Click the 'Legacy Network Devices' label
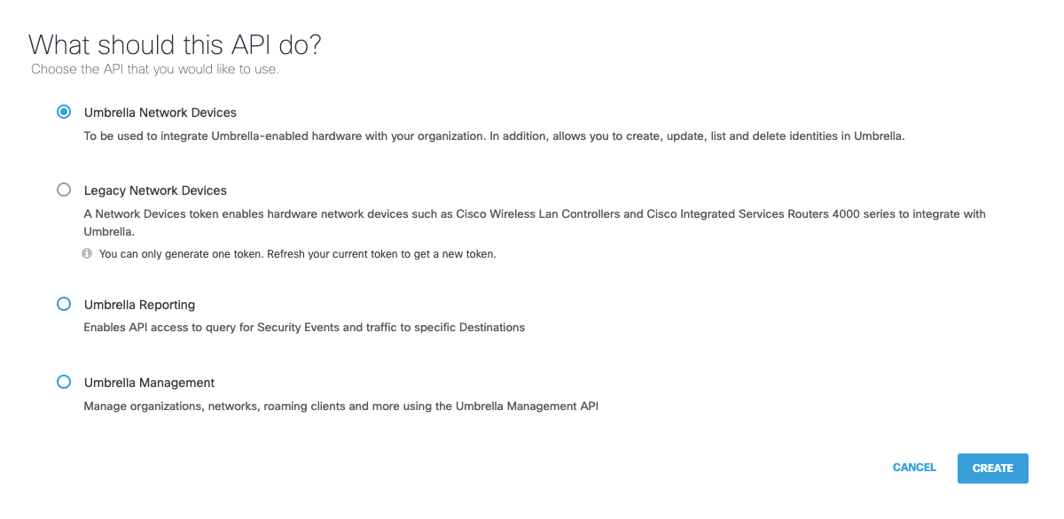This screenshot has width=1064, height=519. point(155,190)
